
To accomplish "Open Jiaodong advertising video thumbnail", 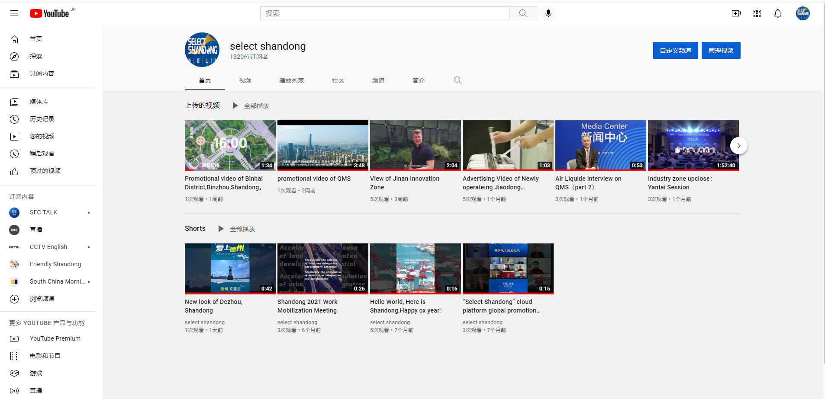I will click(508, 145).
